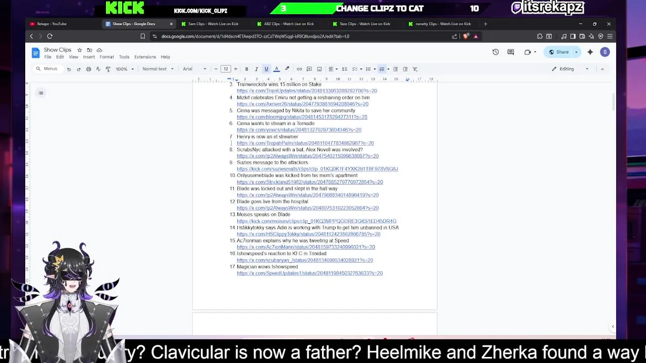The height and width of the screenshot is (363, 646).
Task: Toggle underline formatting
Action: point(266,69)
